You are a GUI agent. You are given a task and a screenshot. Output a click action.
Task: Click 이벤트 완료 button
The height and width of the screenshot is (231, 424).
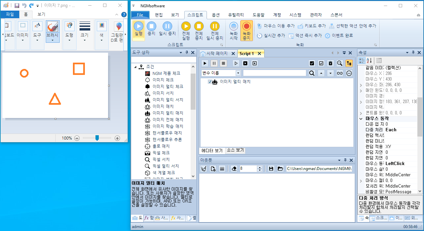click(x=338, y=35)
